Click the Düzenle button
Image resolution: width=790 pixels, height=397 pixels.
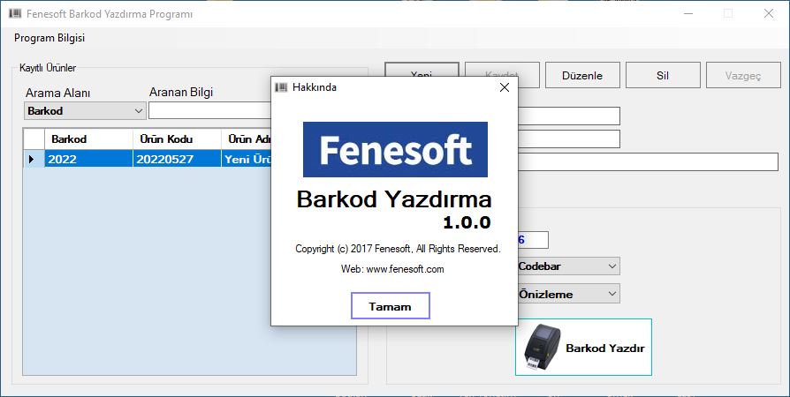point(582,76)
